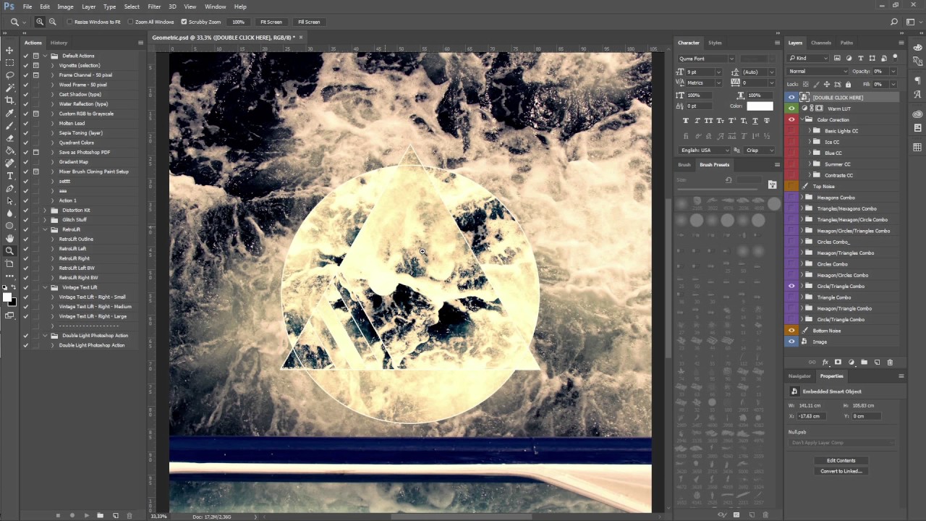Open the Character text color swatch
This screenshot has height=521, width=926.
tap(760, 106)
